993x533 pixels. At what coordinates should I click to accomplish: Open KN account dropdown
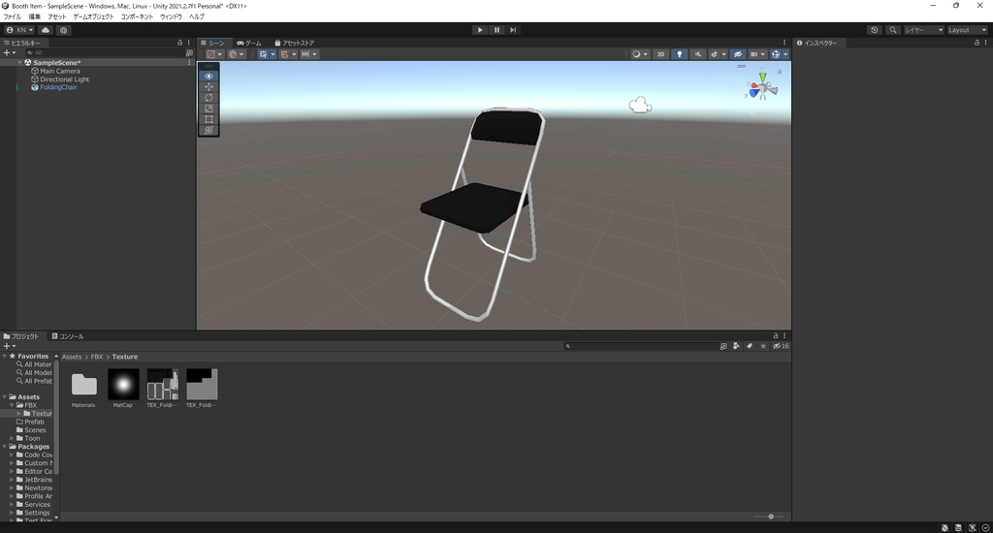[19, 30]
